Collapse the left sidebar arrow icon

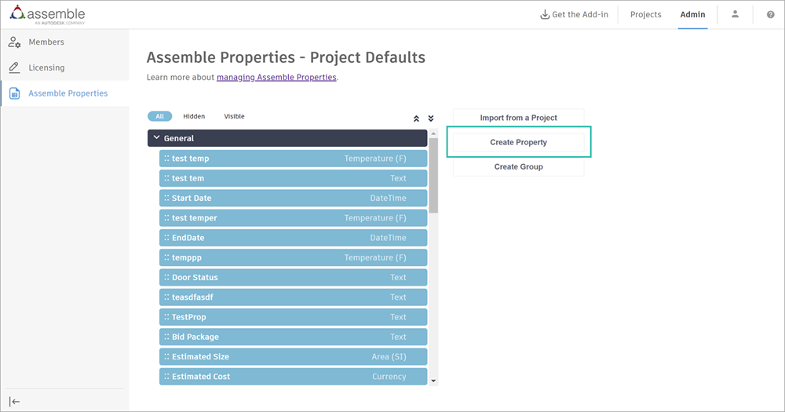tap(14, 401)
